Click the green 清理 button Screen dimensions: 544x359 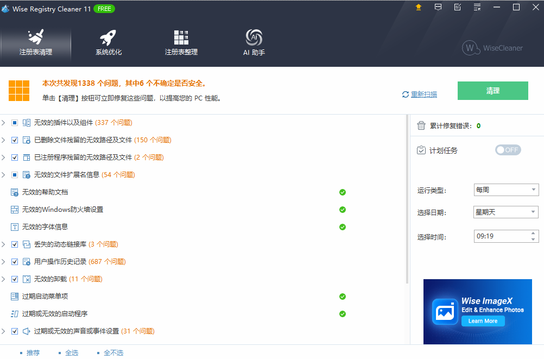(492, 91)
